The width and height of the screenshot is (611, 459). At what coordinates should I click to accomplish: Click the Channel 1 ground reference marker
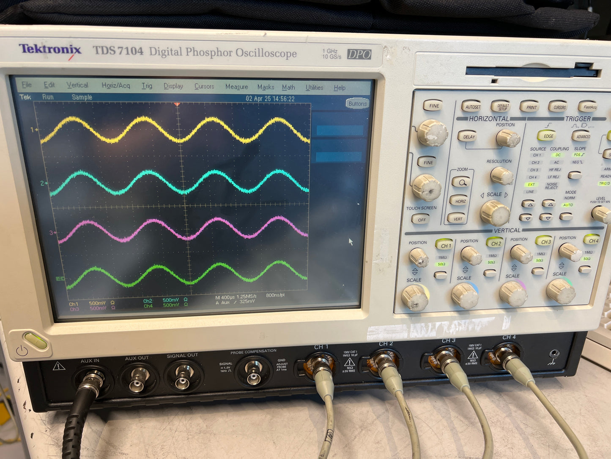coord(34,130)
